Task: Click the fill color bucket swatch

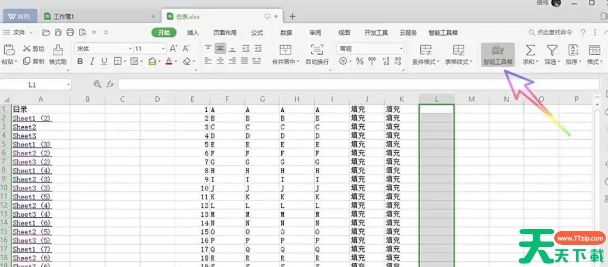Action: [151, 62]
